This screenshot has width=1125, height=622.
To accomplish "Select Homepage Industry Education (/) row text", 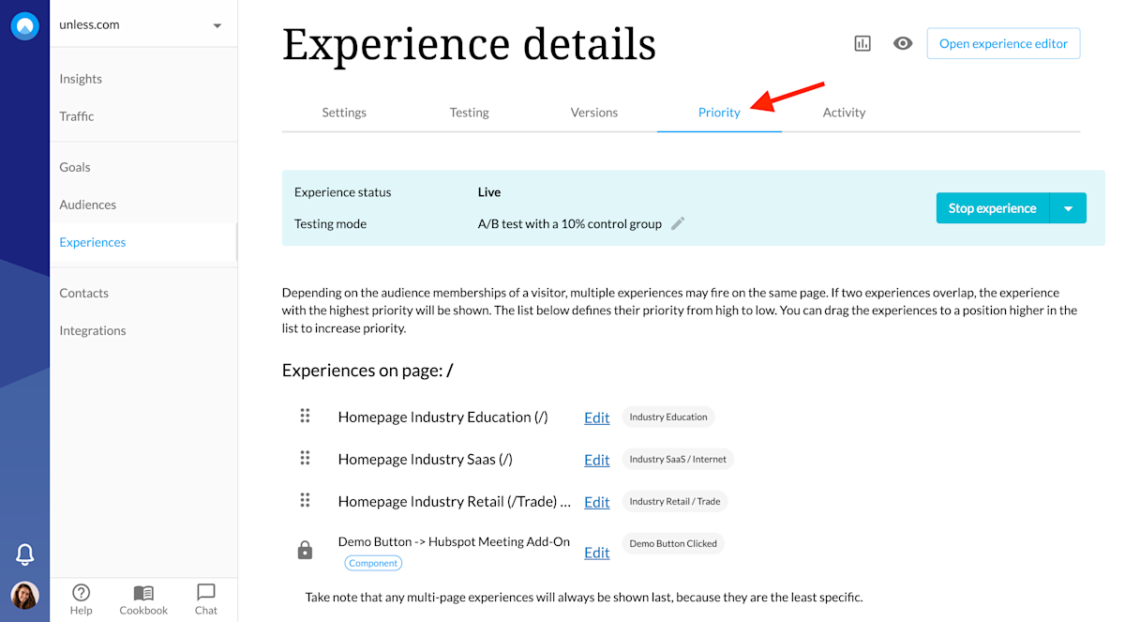I will tap(442, 417).
